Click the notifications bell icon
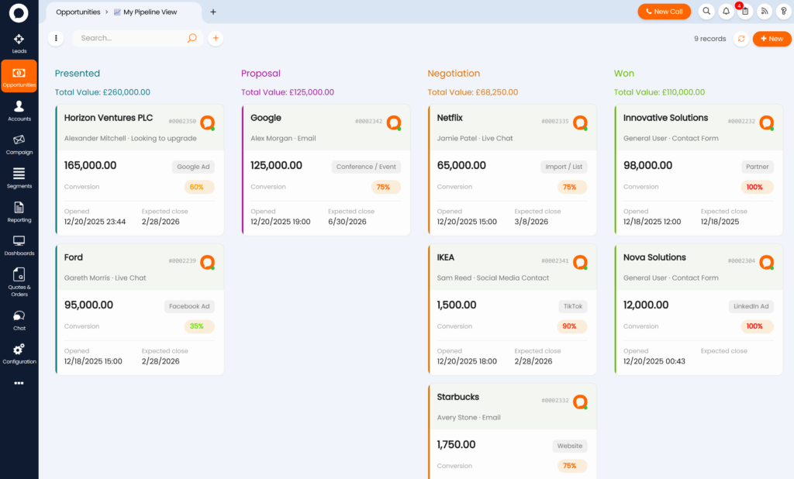794x479 pixels. coord(727,12)
